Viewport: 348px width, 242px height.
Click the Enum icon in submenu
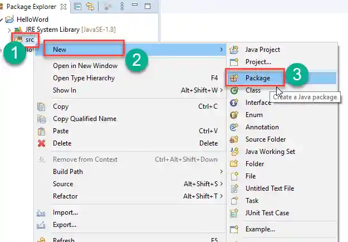234,115
